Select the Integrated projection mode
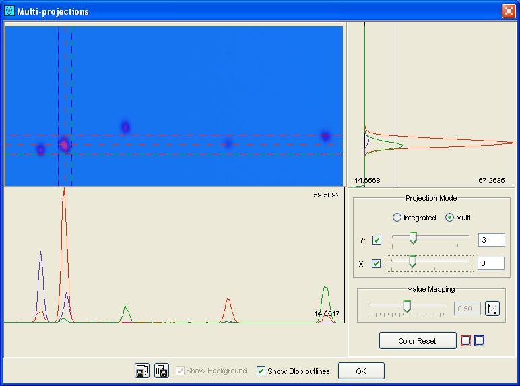Viewport: 520px width, 386px height. coord(397,218)
